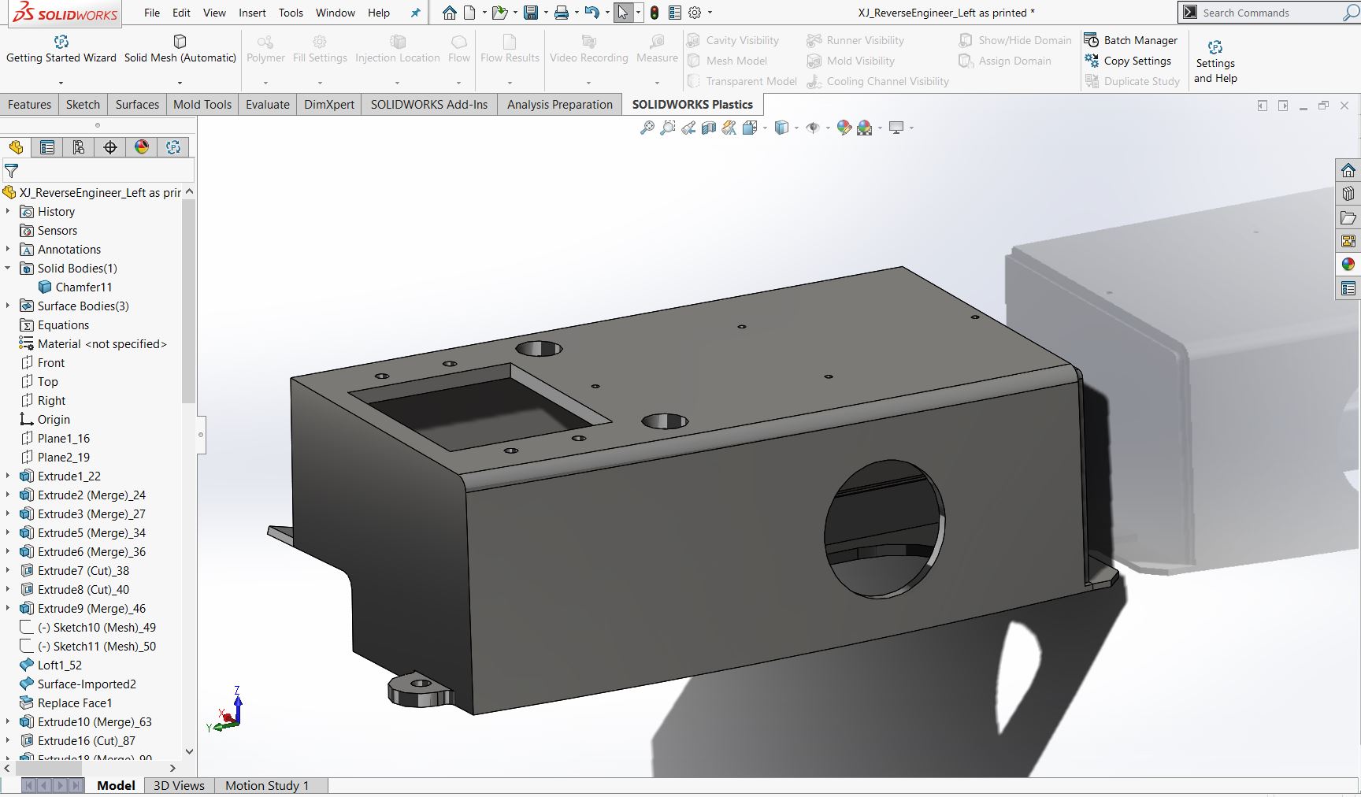Open File Explorer in task pane
The image size is (1361, 797).
(1348, 217)
